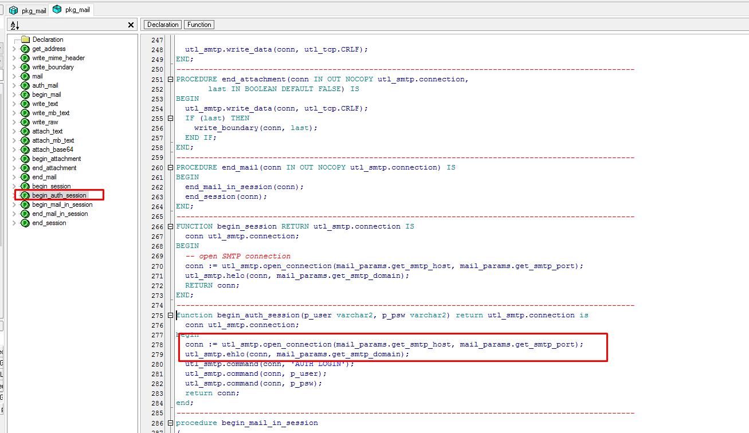
Task: Click the procedure icon beside write_mb_text
Action: click(x=25, y=113)
